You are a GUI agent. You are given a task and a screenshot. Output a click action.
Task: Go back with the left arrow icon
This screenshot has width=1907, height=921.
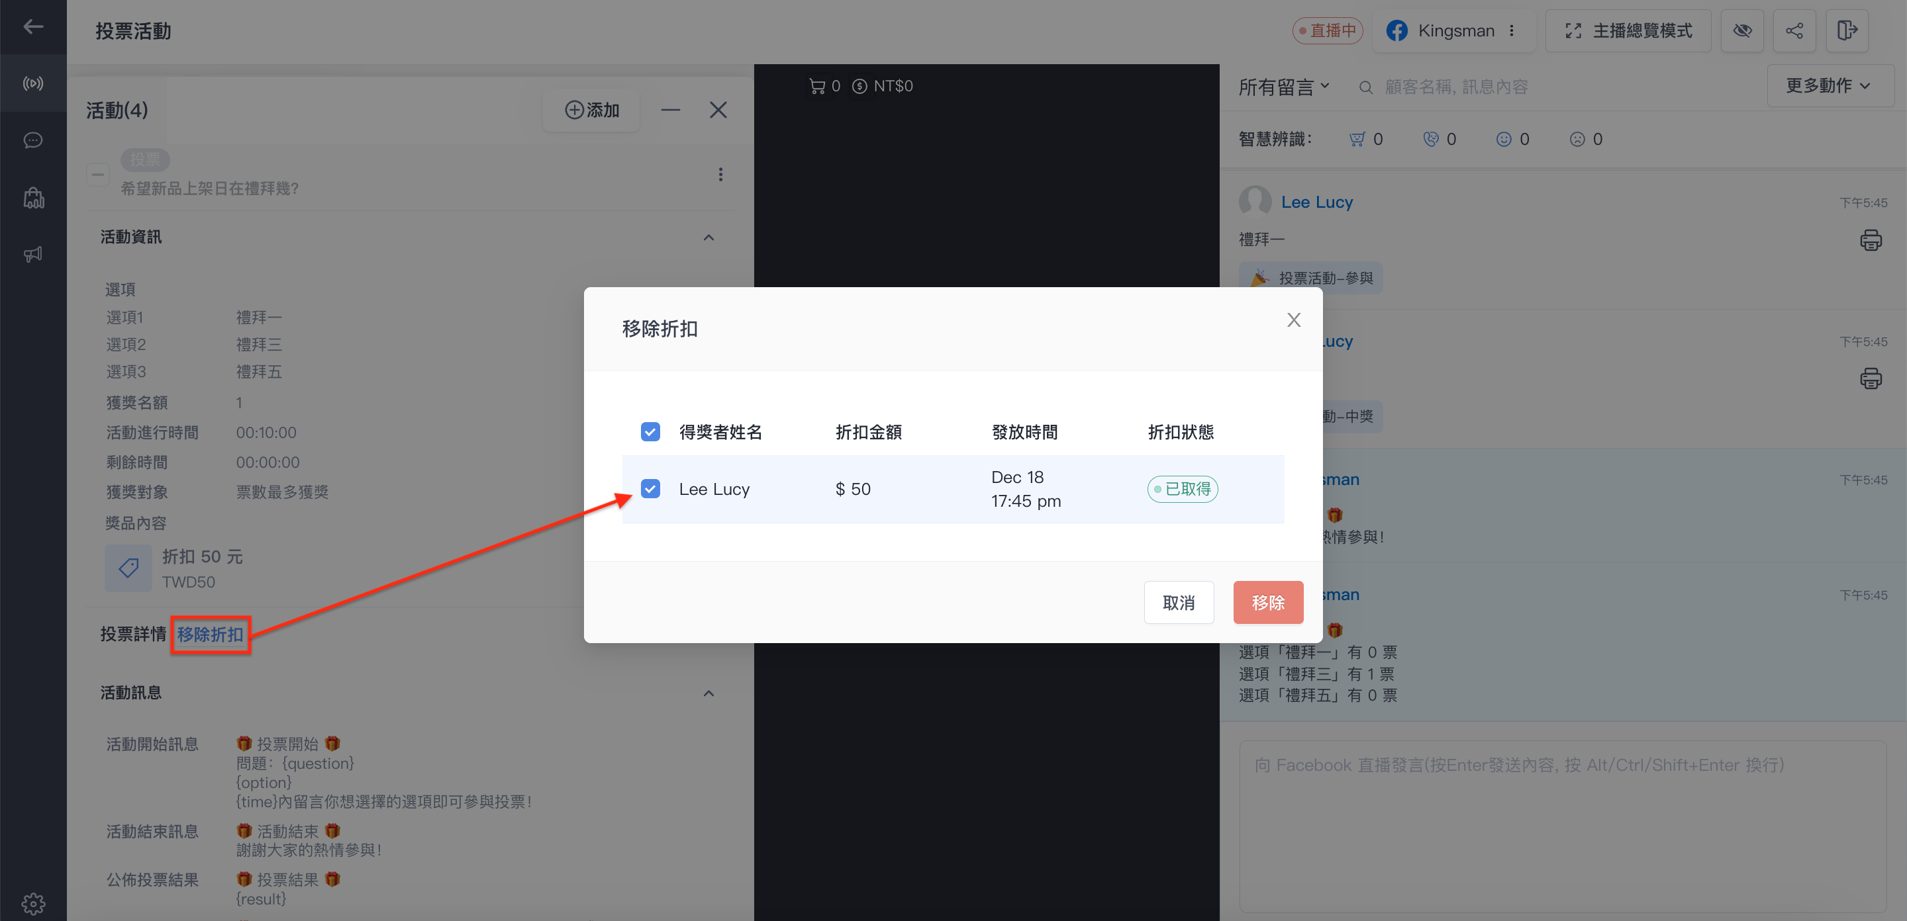pyautogui.click(x=32, y=27)
